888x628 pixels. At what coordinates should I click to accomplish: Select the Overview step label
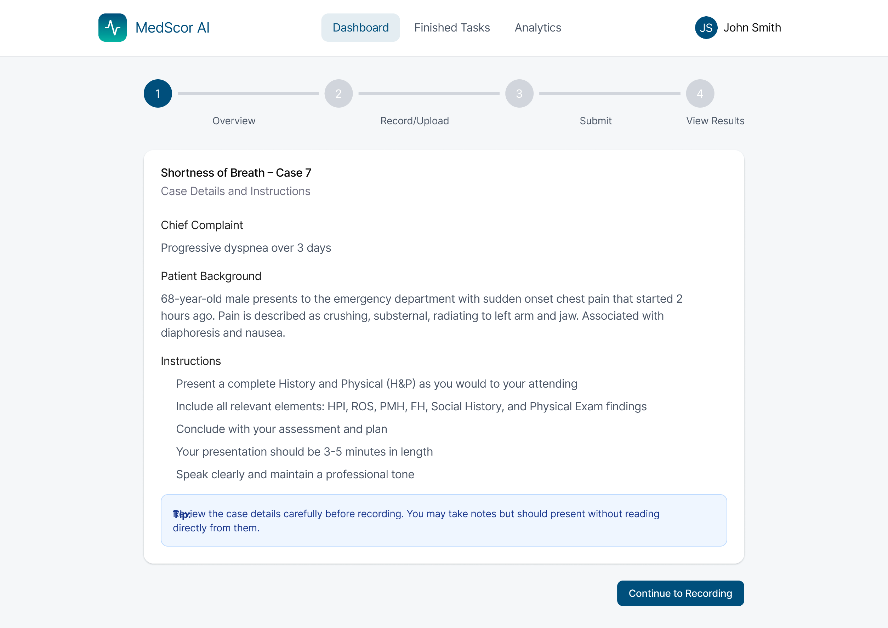[x=234, y=121]
